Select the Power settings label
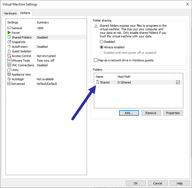The width and height of the screenshot is (192, 188). point(16,33)
